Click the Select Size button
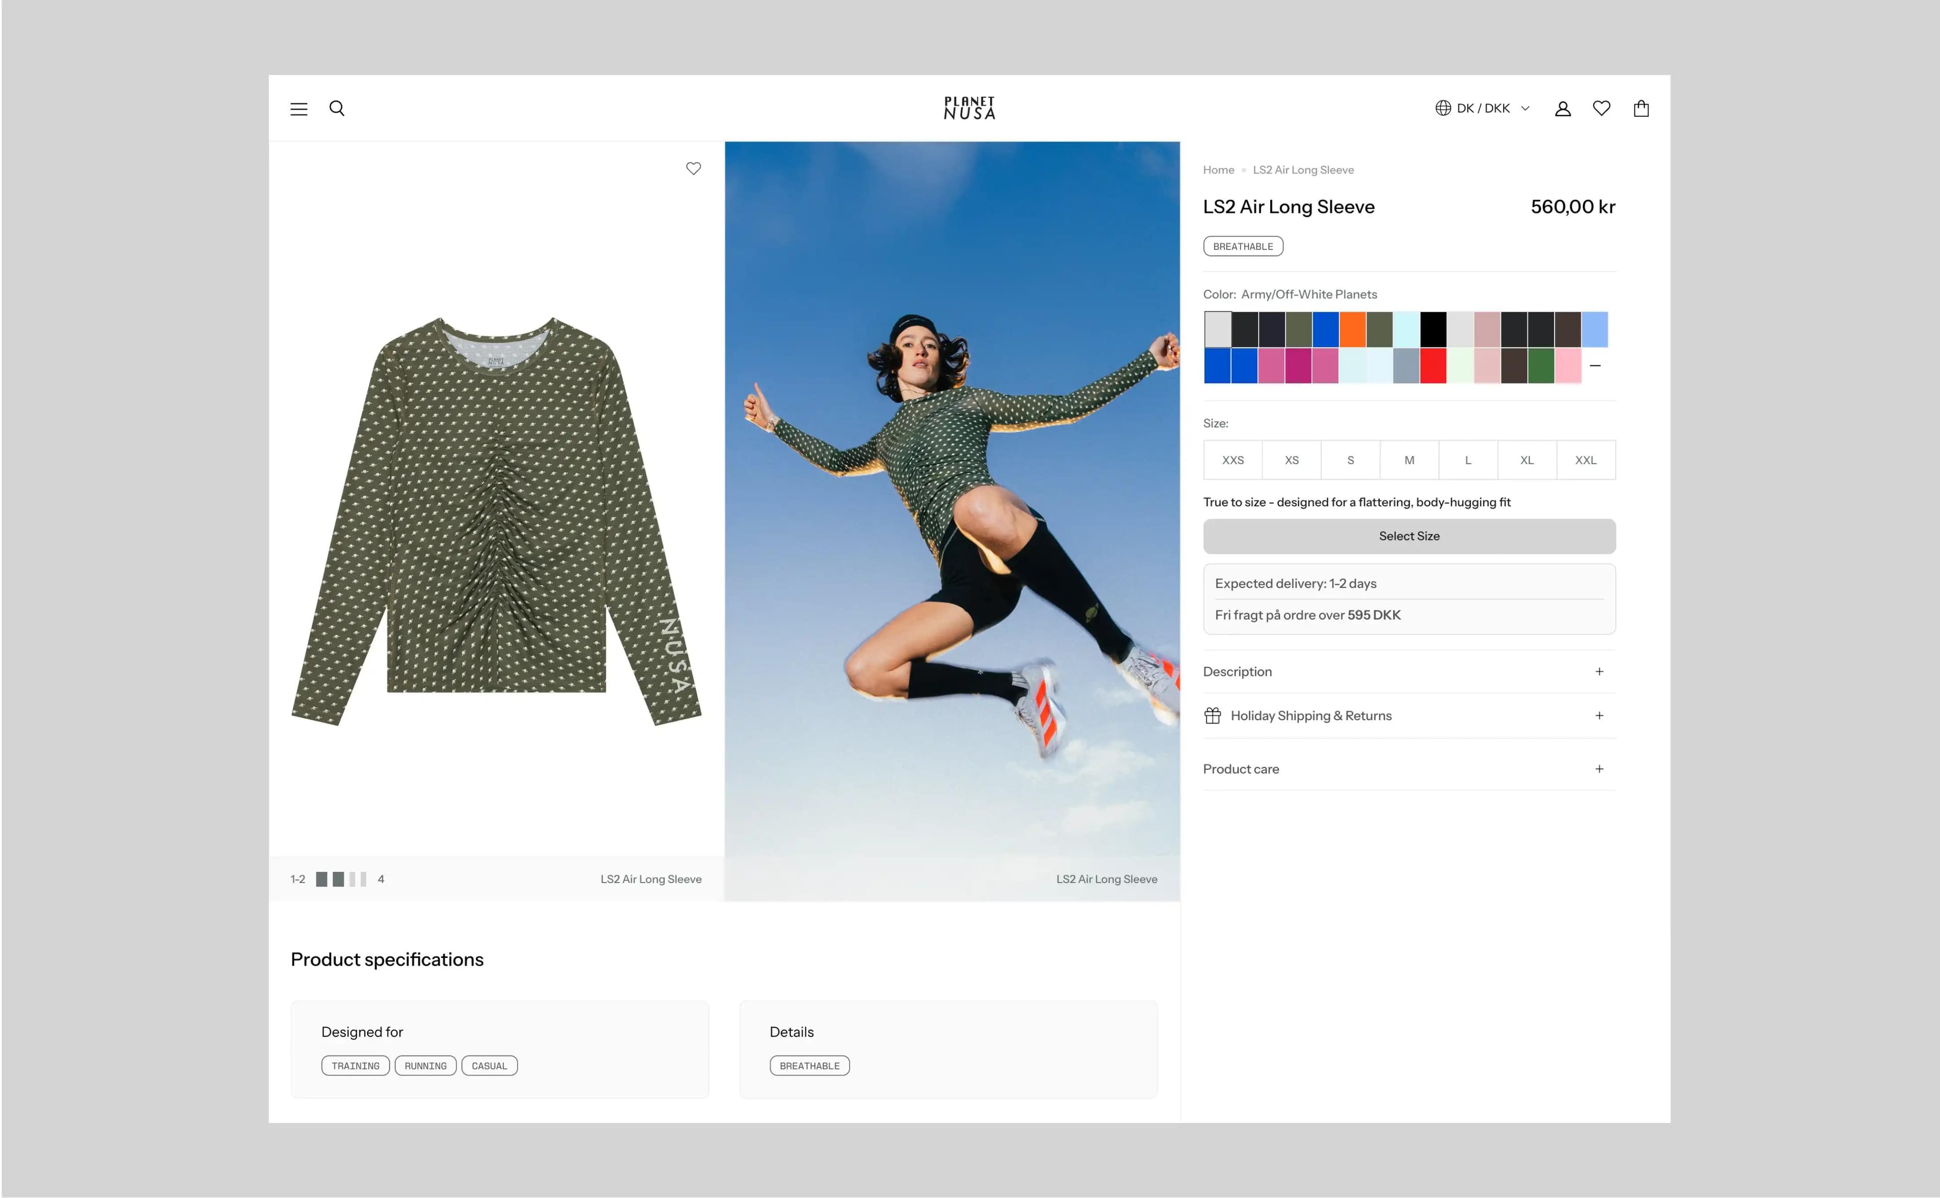 [1409, 537]
